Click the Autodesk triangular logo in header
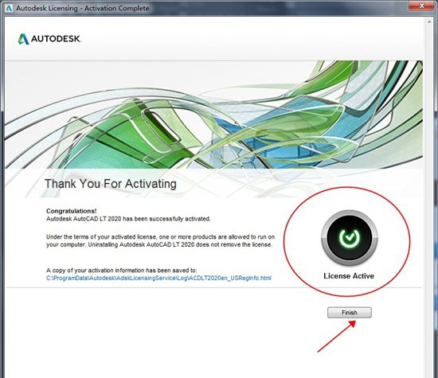The height and width of the screenshot is (378, 438). pos(23,39)
